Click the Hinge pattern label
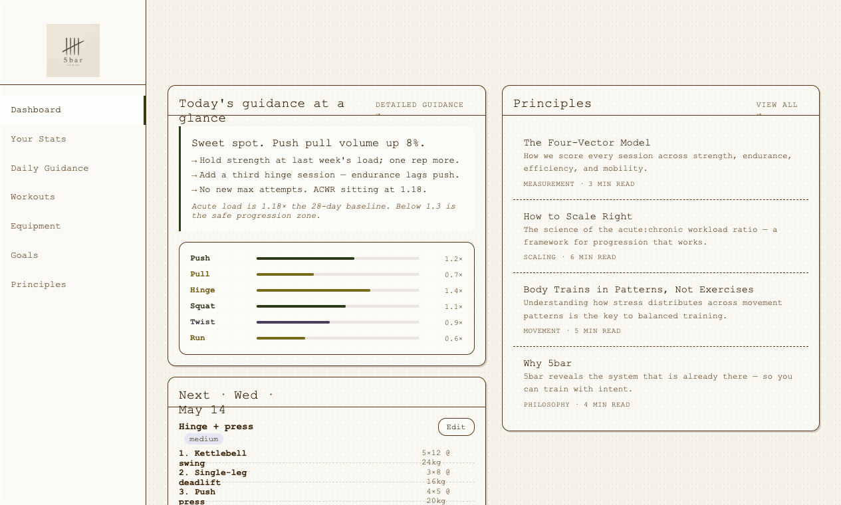 203,290
